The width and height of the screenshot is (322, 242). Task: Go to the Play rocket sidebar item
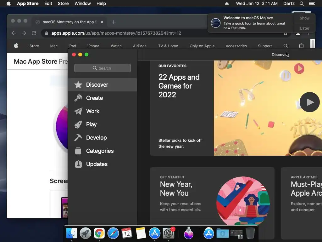[x=103, y=124]
